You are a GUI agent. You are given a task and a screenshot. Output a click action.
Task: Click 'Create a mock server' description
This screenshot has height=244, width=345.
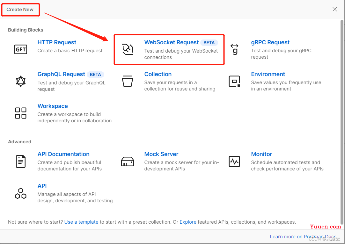pyautogui.click(x=181, y=166)
